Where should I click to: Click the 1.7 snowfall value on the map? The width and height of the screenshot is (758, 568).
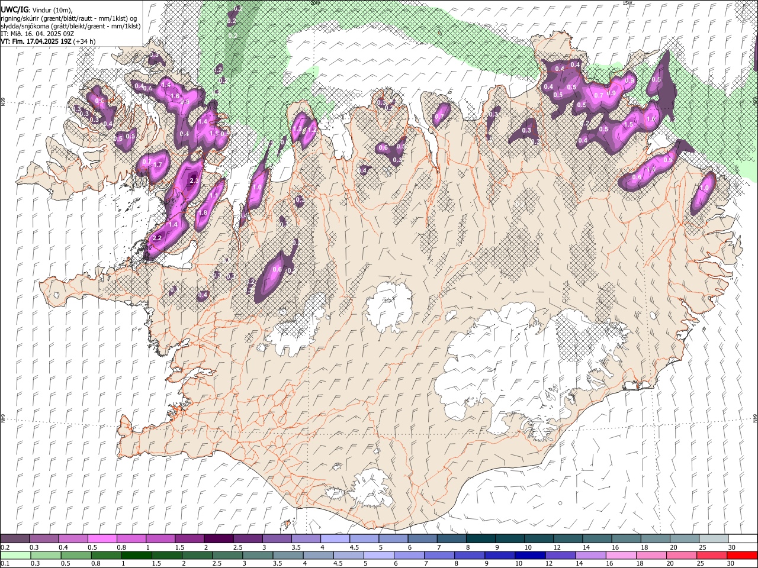(x=158, y=165)
